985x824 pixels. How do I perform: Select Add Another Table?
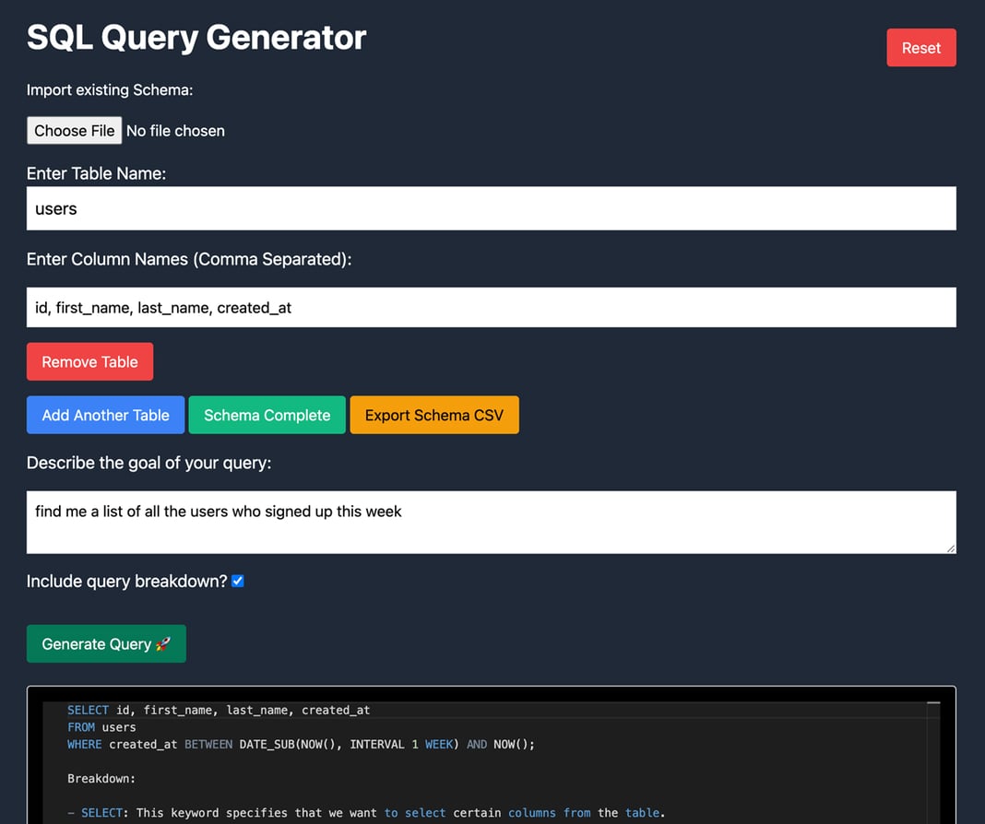104,415
